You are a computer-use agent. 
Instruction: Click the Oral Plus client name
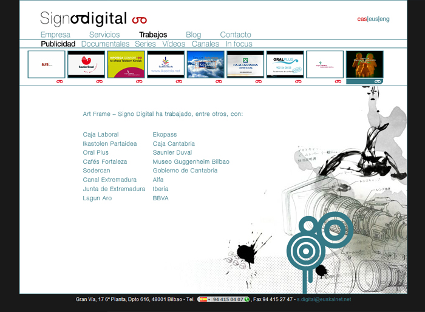point(96,152)
